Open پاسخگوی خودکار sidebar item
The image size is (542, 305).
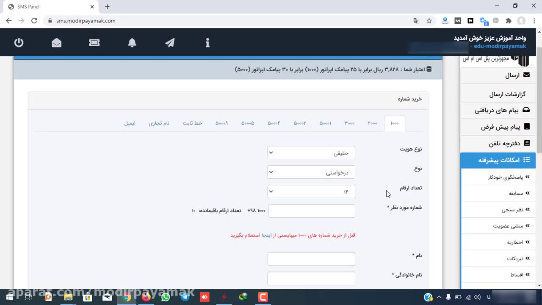[506, 177]
